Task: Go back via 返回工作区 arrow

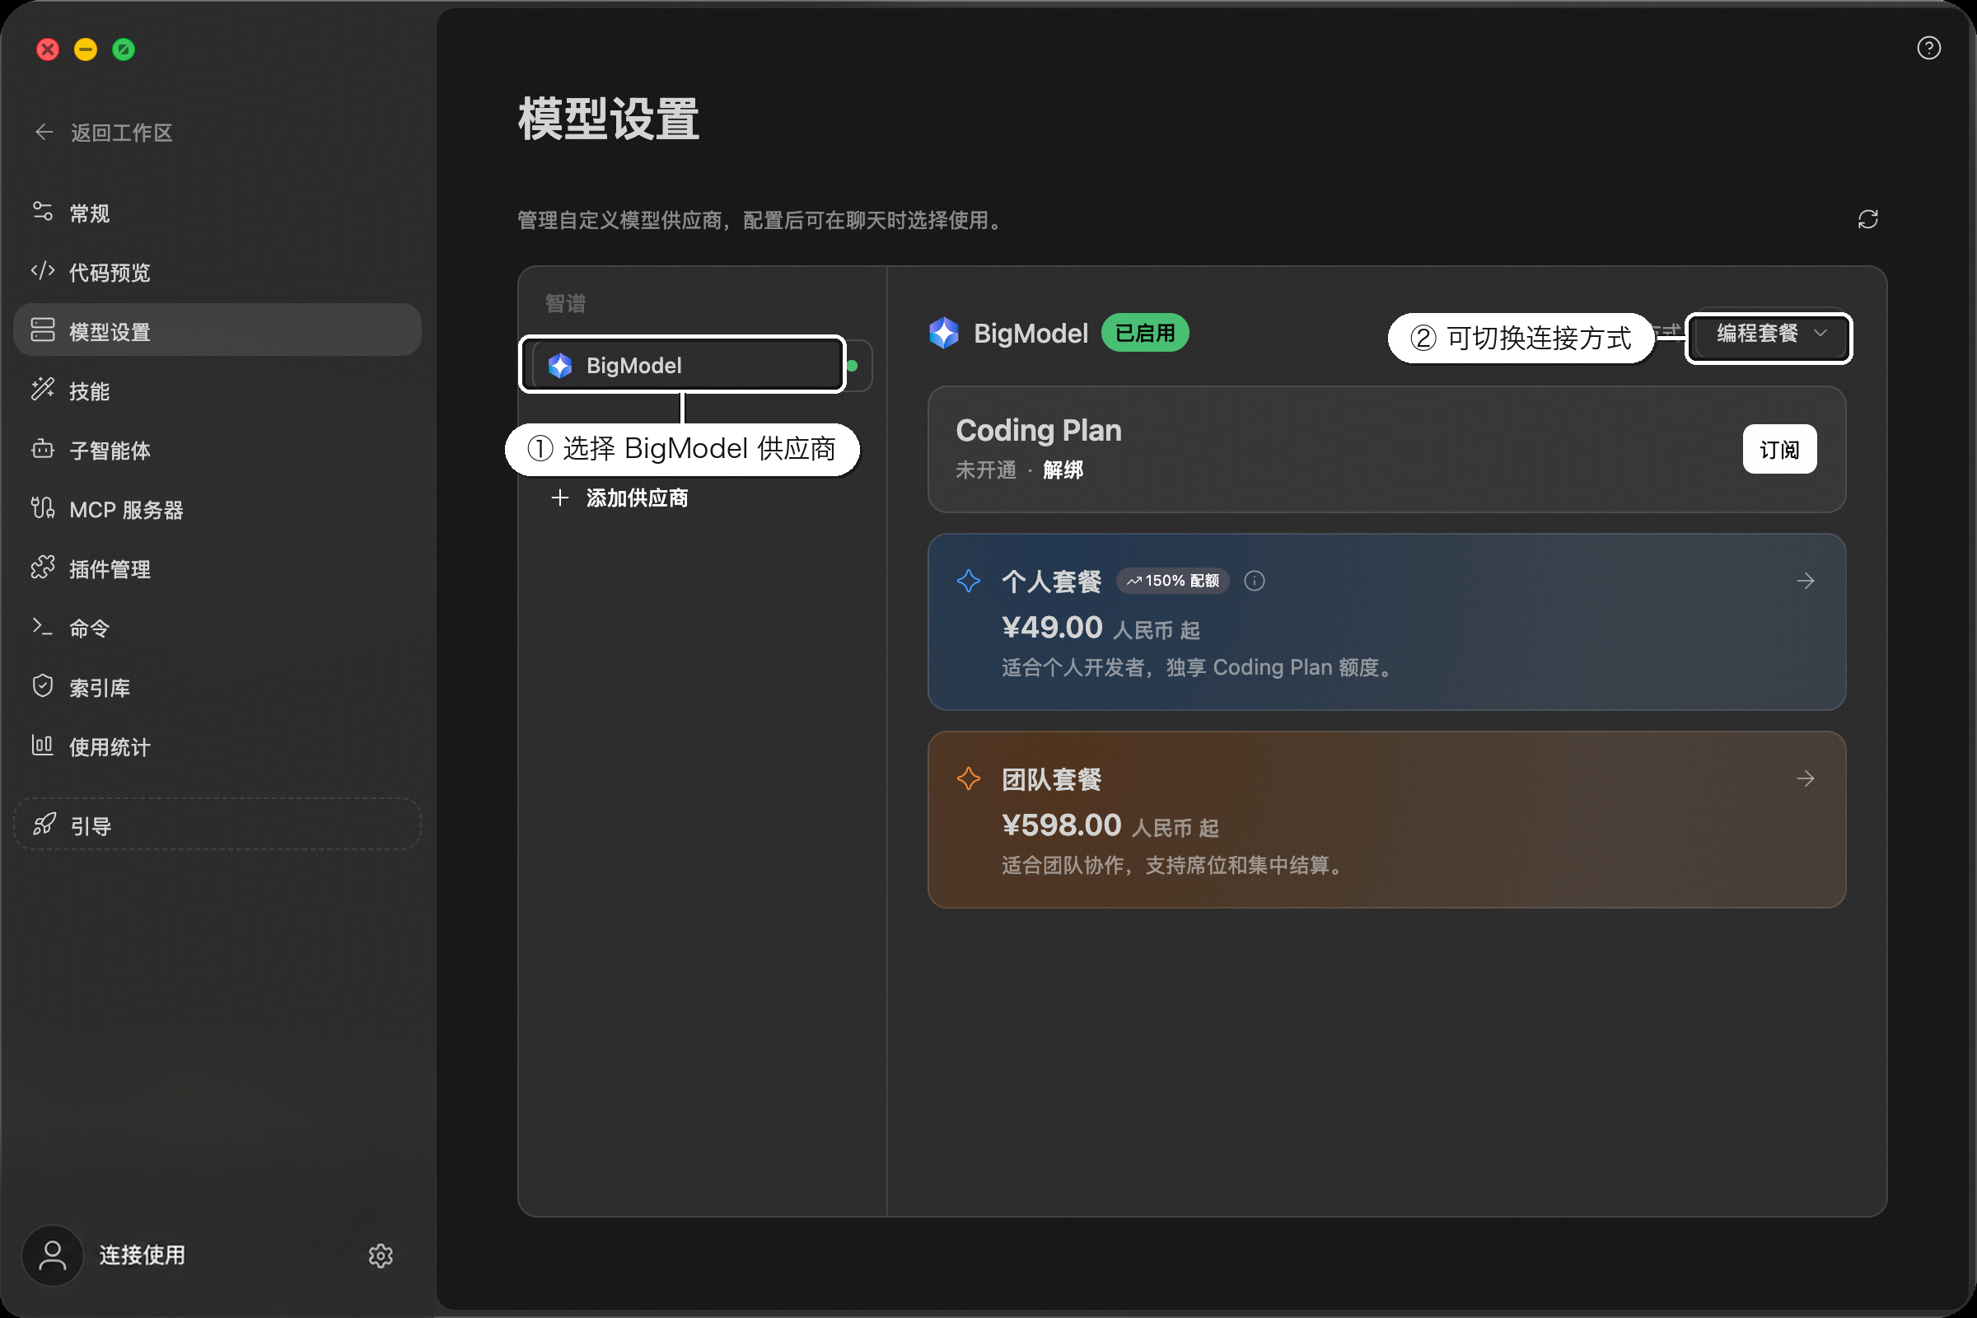Action: [x=44, y=132]
